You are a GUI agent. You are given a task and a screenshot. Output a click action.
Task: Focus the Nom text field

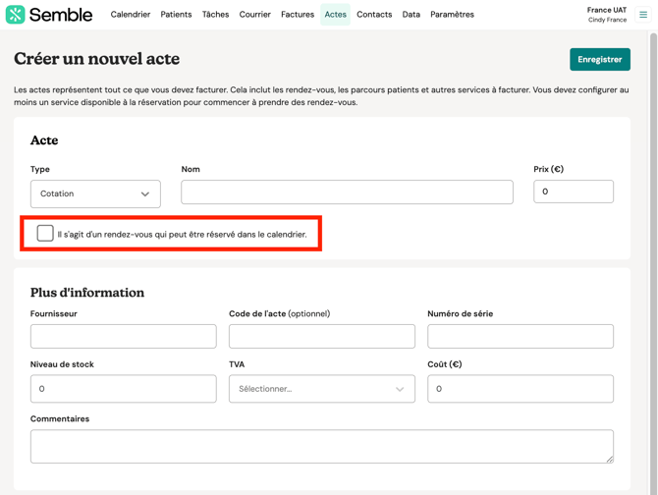tap(347, 192)
